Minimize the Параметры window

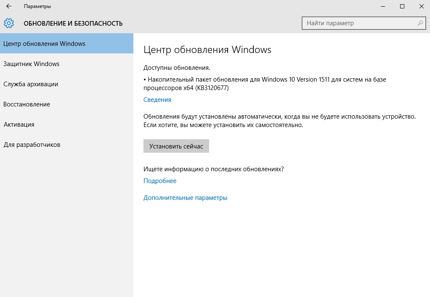tap(383, 6)
